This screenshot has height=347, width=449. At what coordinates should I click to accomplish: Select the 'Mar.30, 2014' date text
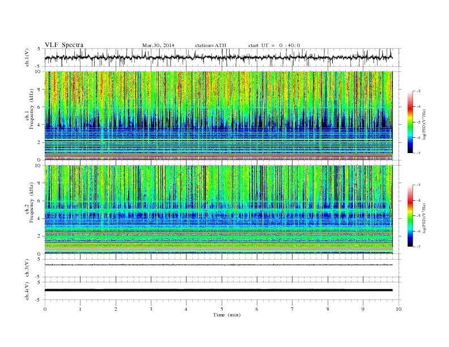click(x=158, y=45)
